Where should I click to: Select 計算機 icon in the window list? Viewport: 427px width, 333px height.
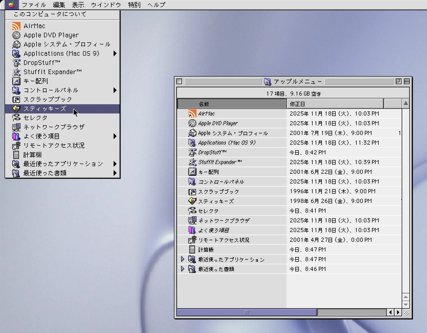[x=192, y=250]
